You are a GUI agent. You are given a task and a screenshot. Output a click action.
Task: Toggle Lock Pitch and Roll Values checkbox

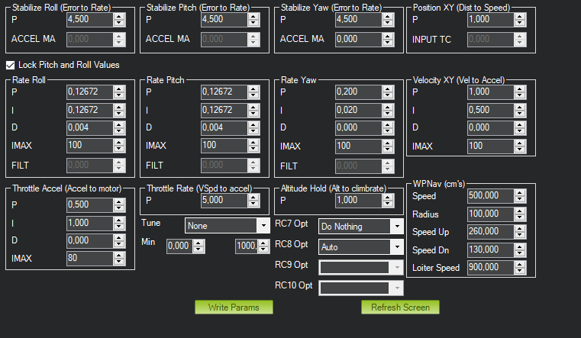point(11,65)
